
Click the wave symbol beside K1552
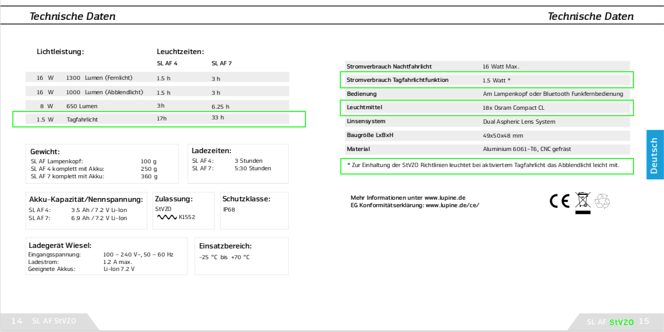coord(167,218)
